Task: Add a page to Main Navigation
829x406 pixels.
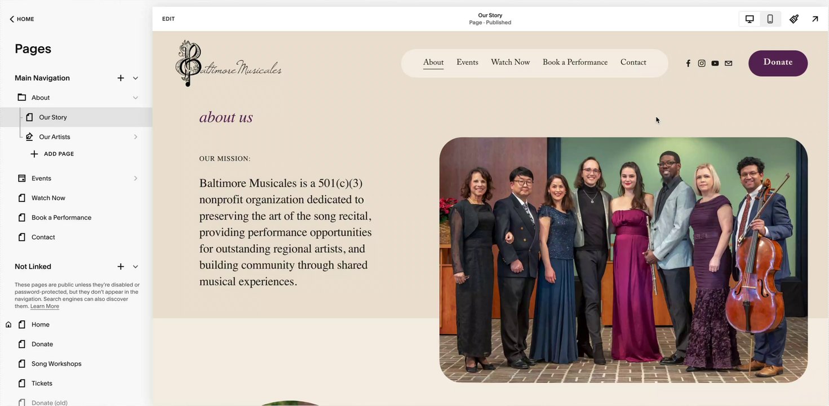Action: [121, 78]
